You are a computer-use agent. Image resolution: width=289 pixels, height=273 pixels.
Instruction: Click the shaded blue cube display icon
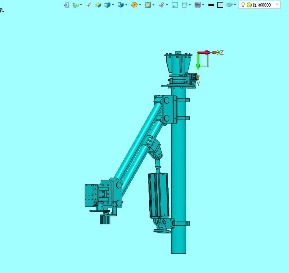click(x=107, y=5)
